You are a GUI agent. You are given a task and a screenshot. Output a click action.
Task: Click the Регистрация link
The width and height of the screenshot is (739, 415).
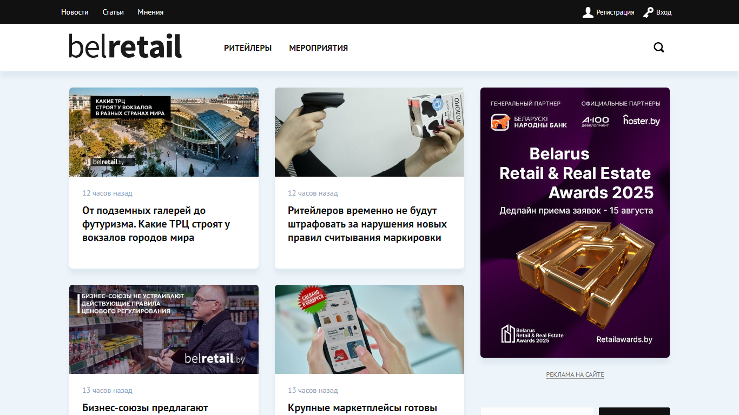point(615,12)
